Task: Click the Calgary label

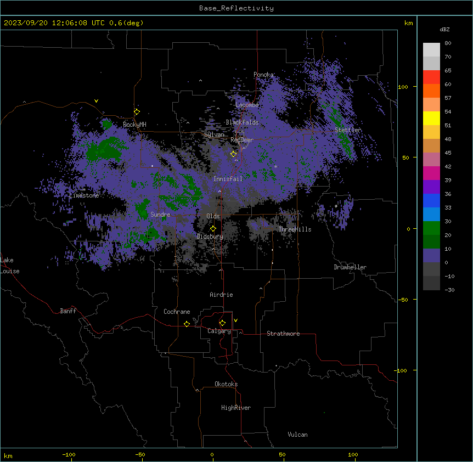Action: tap(219, 331)
